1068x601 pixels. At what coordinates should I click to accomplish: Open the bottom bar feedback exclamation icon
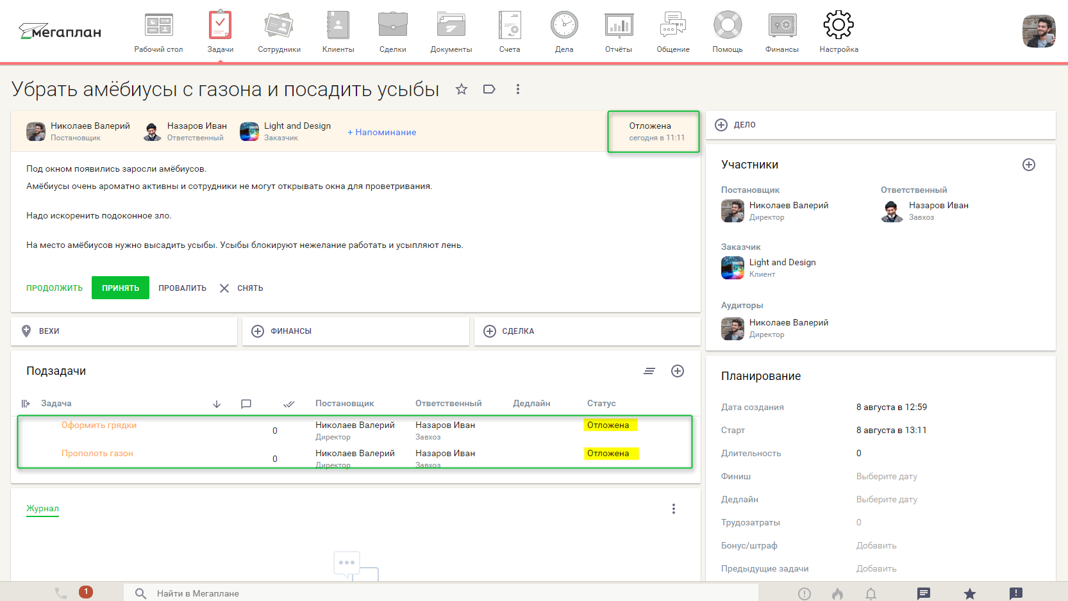click(1016, 594)
